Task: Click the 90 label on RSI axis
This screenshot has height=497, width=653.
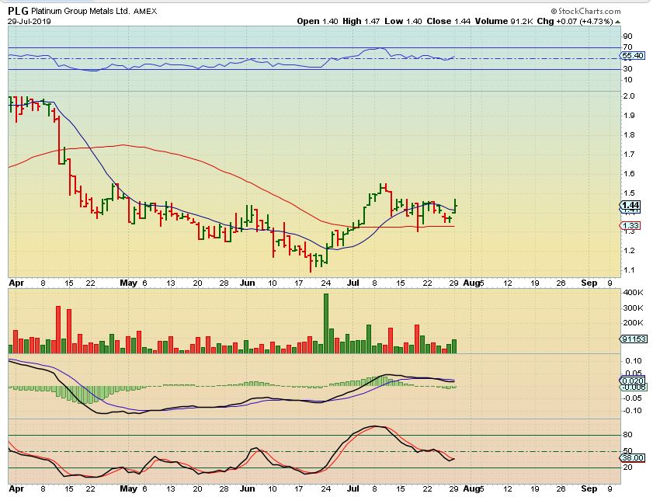Action: coord(627,36)
